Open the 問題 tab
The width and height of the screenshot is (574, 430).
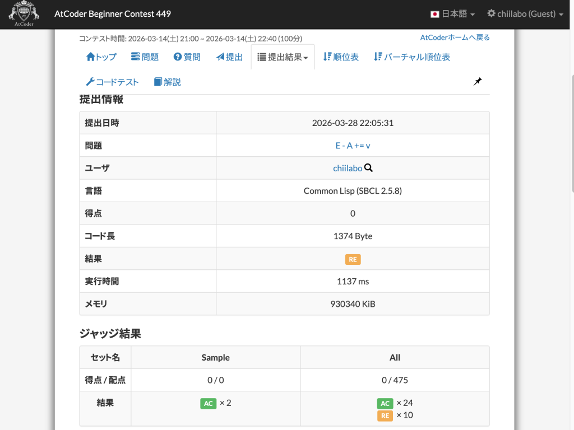pos(145,57)
